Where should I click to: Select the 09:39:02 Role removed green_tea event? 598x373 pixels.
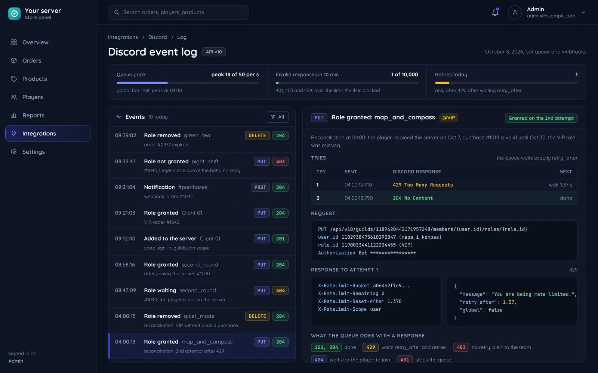tap(202, 140)
